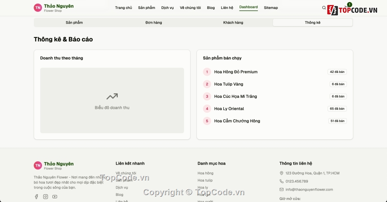The height and width of the screenshot is (202, 387).
Task: Click rank badge 5 for Hoa Cẩm Chướng
Action: pyautogui.click(x=207, y=121)
